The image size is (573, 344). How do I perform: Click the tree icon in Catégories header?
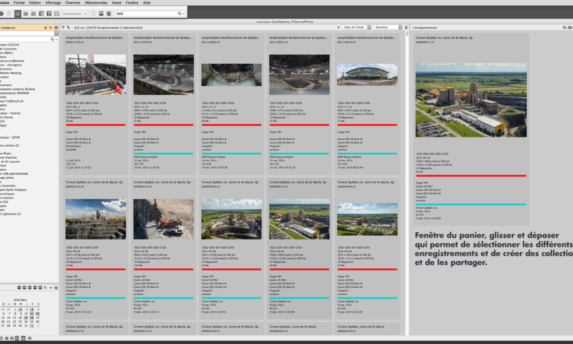(45, 28)
